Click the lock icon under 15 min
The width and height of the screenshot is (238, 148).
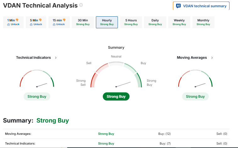54,25
